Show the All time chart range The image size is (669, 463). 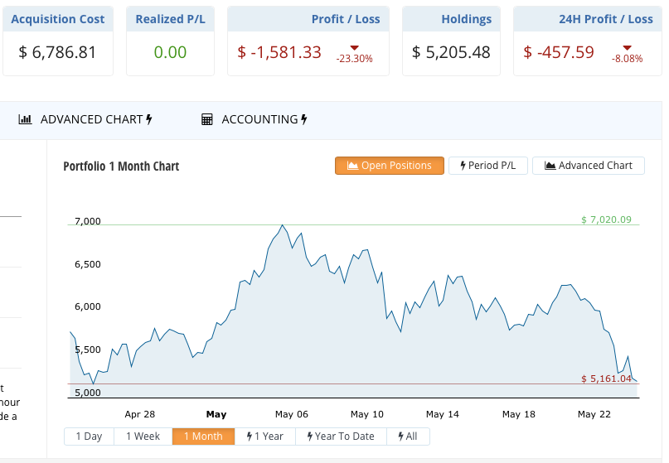click(x=407, y=436)
